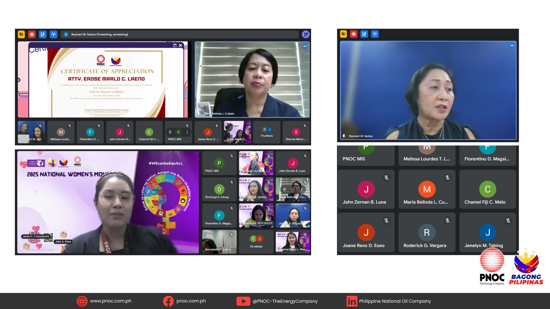Select the Reymart M. Sa... filmstrip video thumbnail
550x309 pixels.
click(x=31, y=132)
